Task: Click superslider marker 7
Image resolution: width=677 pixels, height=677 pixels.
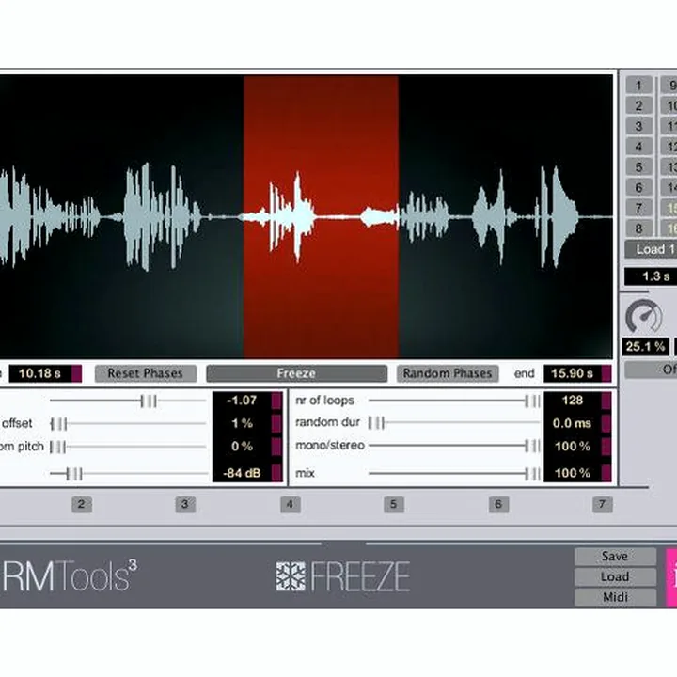Action: tap(603, 504)
